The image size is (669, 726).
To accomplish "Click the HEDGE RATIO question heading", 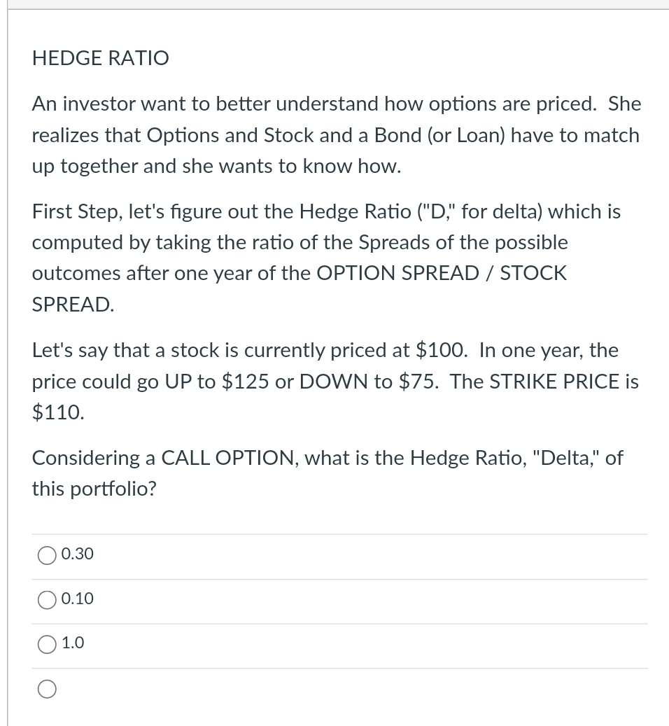I will pos(100,58).
